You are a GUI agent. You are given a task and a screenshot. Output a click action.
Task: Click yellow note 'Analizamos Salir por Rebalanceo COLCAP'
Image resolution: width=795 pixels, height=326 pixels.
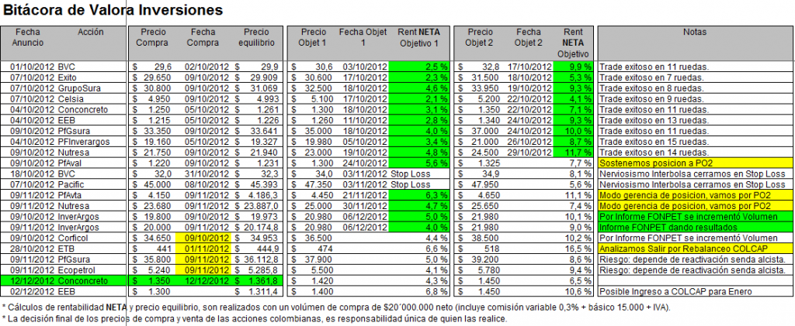[696, 249]
